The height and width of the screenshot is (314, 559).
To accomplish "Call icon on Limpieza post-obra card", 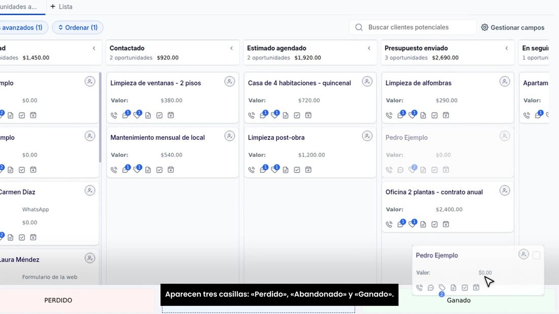I will click(252, 170).
